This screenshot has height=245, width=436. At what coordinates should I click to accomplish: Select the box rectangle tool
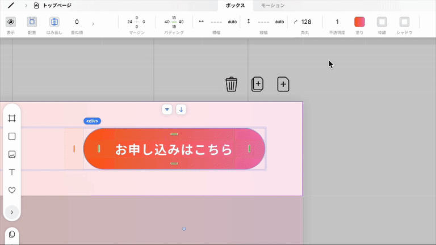tap(12, 136)
